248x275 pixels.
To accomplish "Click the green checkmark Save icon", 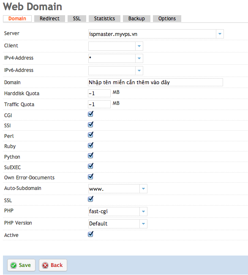I will pos(14,265).
